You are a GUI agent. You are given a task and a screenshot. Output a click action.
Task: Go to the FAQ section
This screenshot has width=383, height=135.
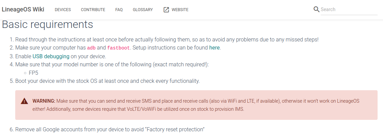pyautogui.click(x=119, y=10)
